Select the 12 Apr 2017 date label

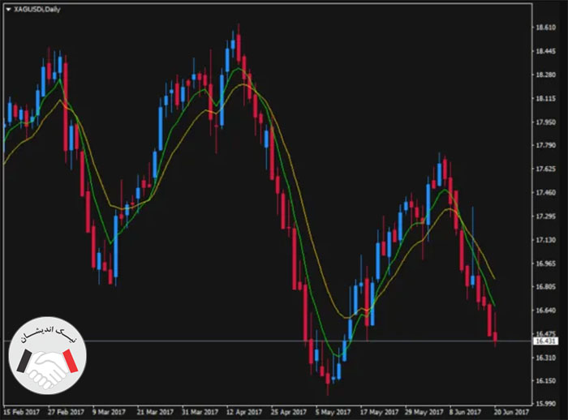click(244, 412)
